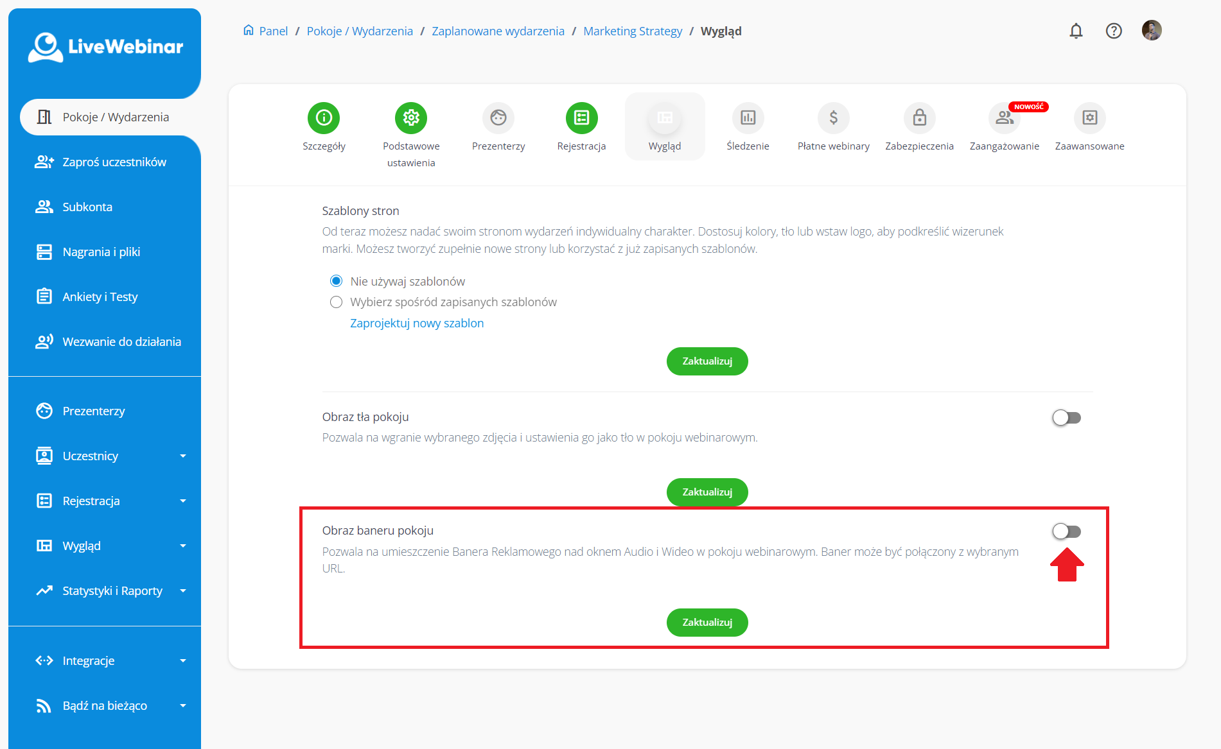
Task: Open the Zabezpieczenia padlock icon
Action: (x=919, y=117)
